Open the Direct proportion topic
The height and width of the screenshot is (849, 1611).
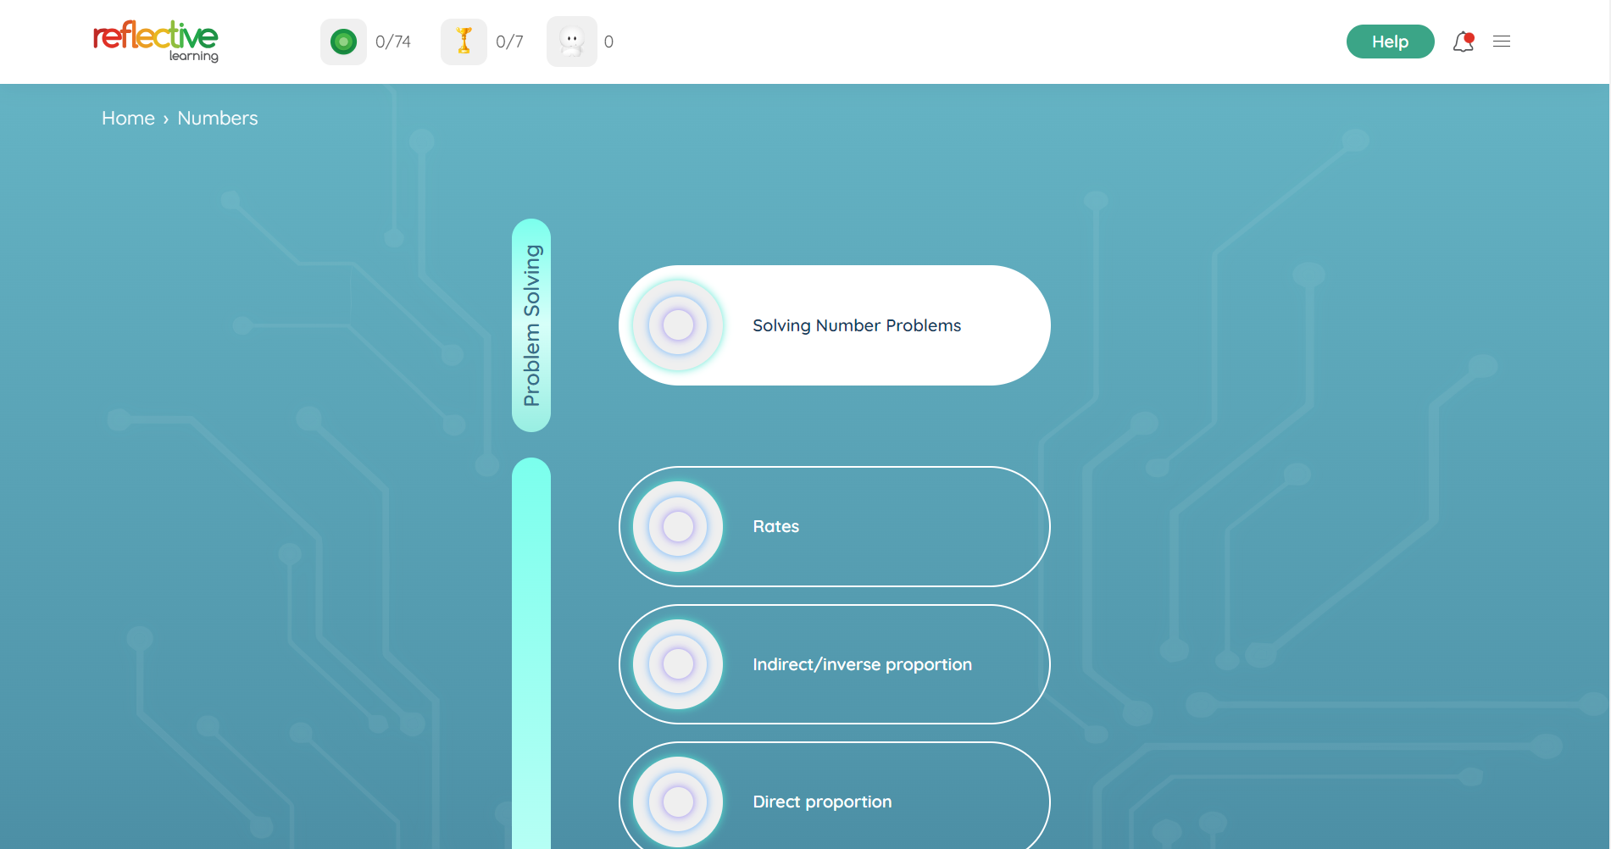pos(822,802)
